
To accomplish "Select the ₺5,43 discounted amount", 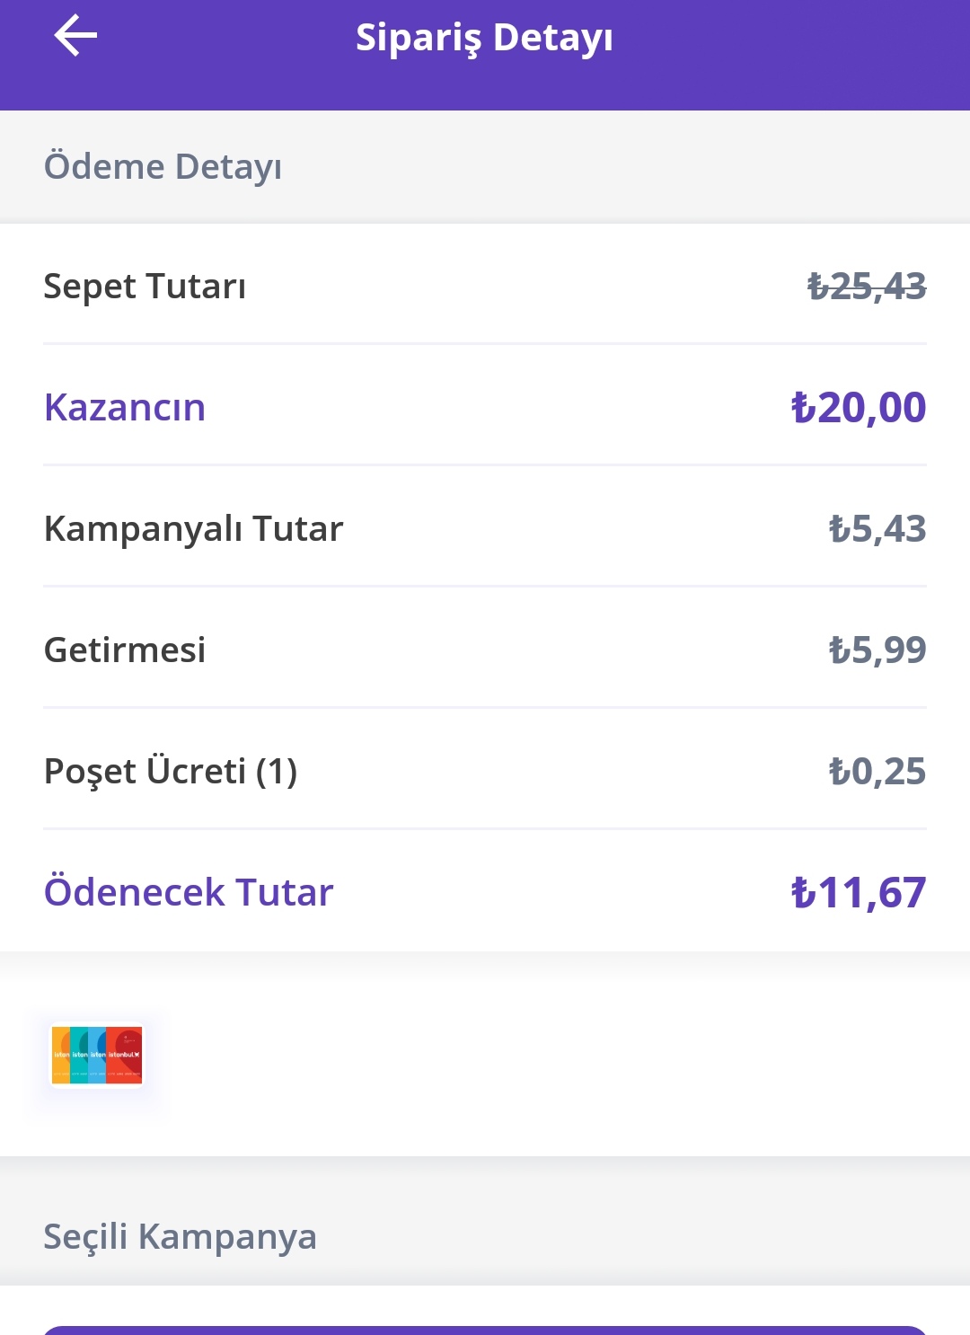I will (877, 529).
